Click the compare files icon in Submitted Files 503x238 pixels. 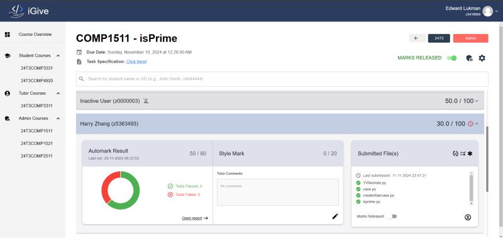tap(463, 153)
